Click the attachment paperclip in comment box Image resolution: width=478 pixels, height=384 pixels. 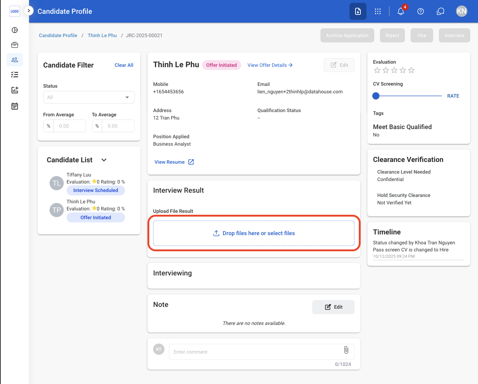click(x=346, y=350)
